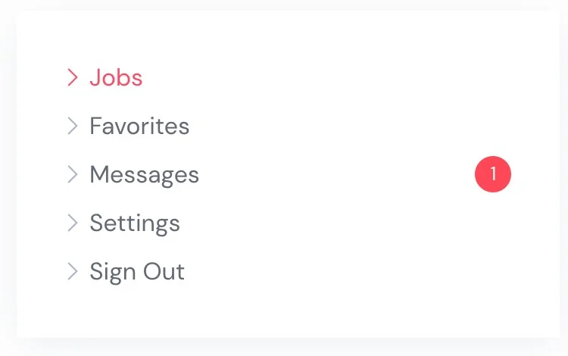Expand the Messages row arrow
Screen dimensions: 568x356
[73, 174]
